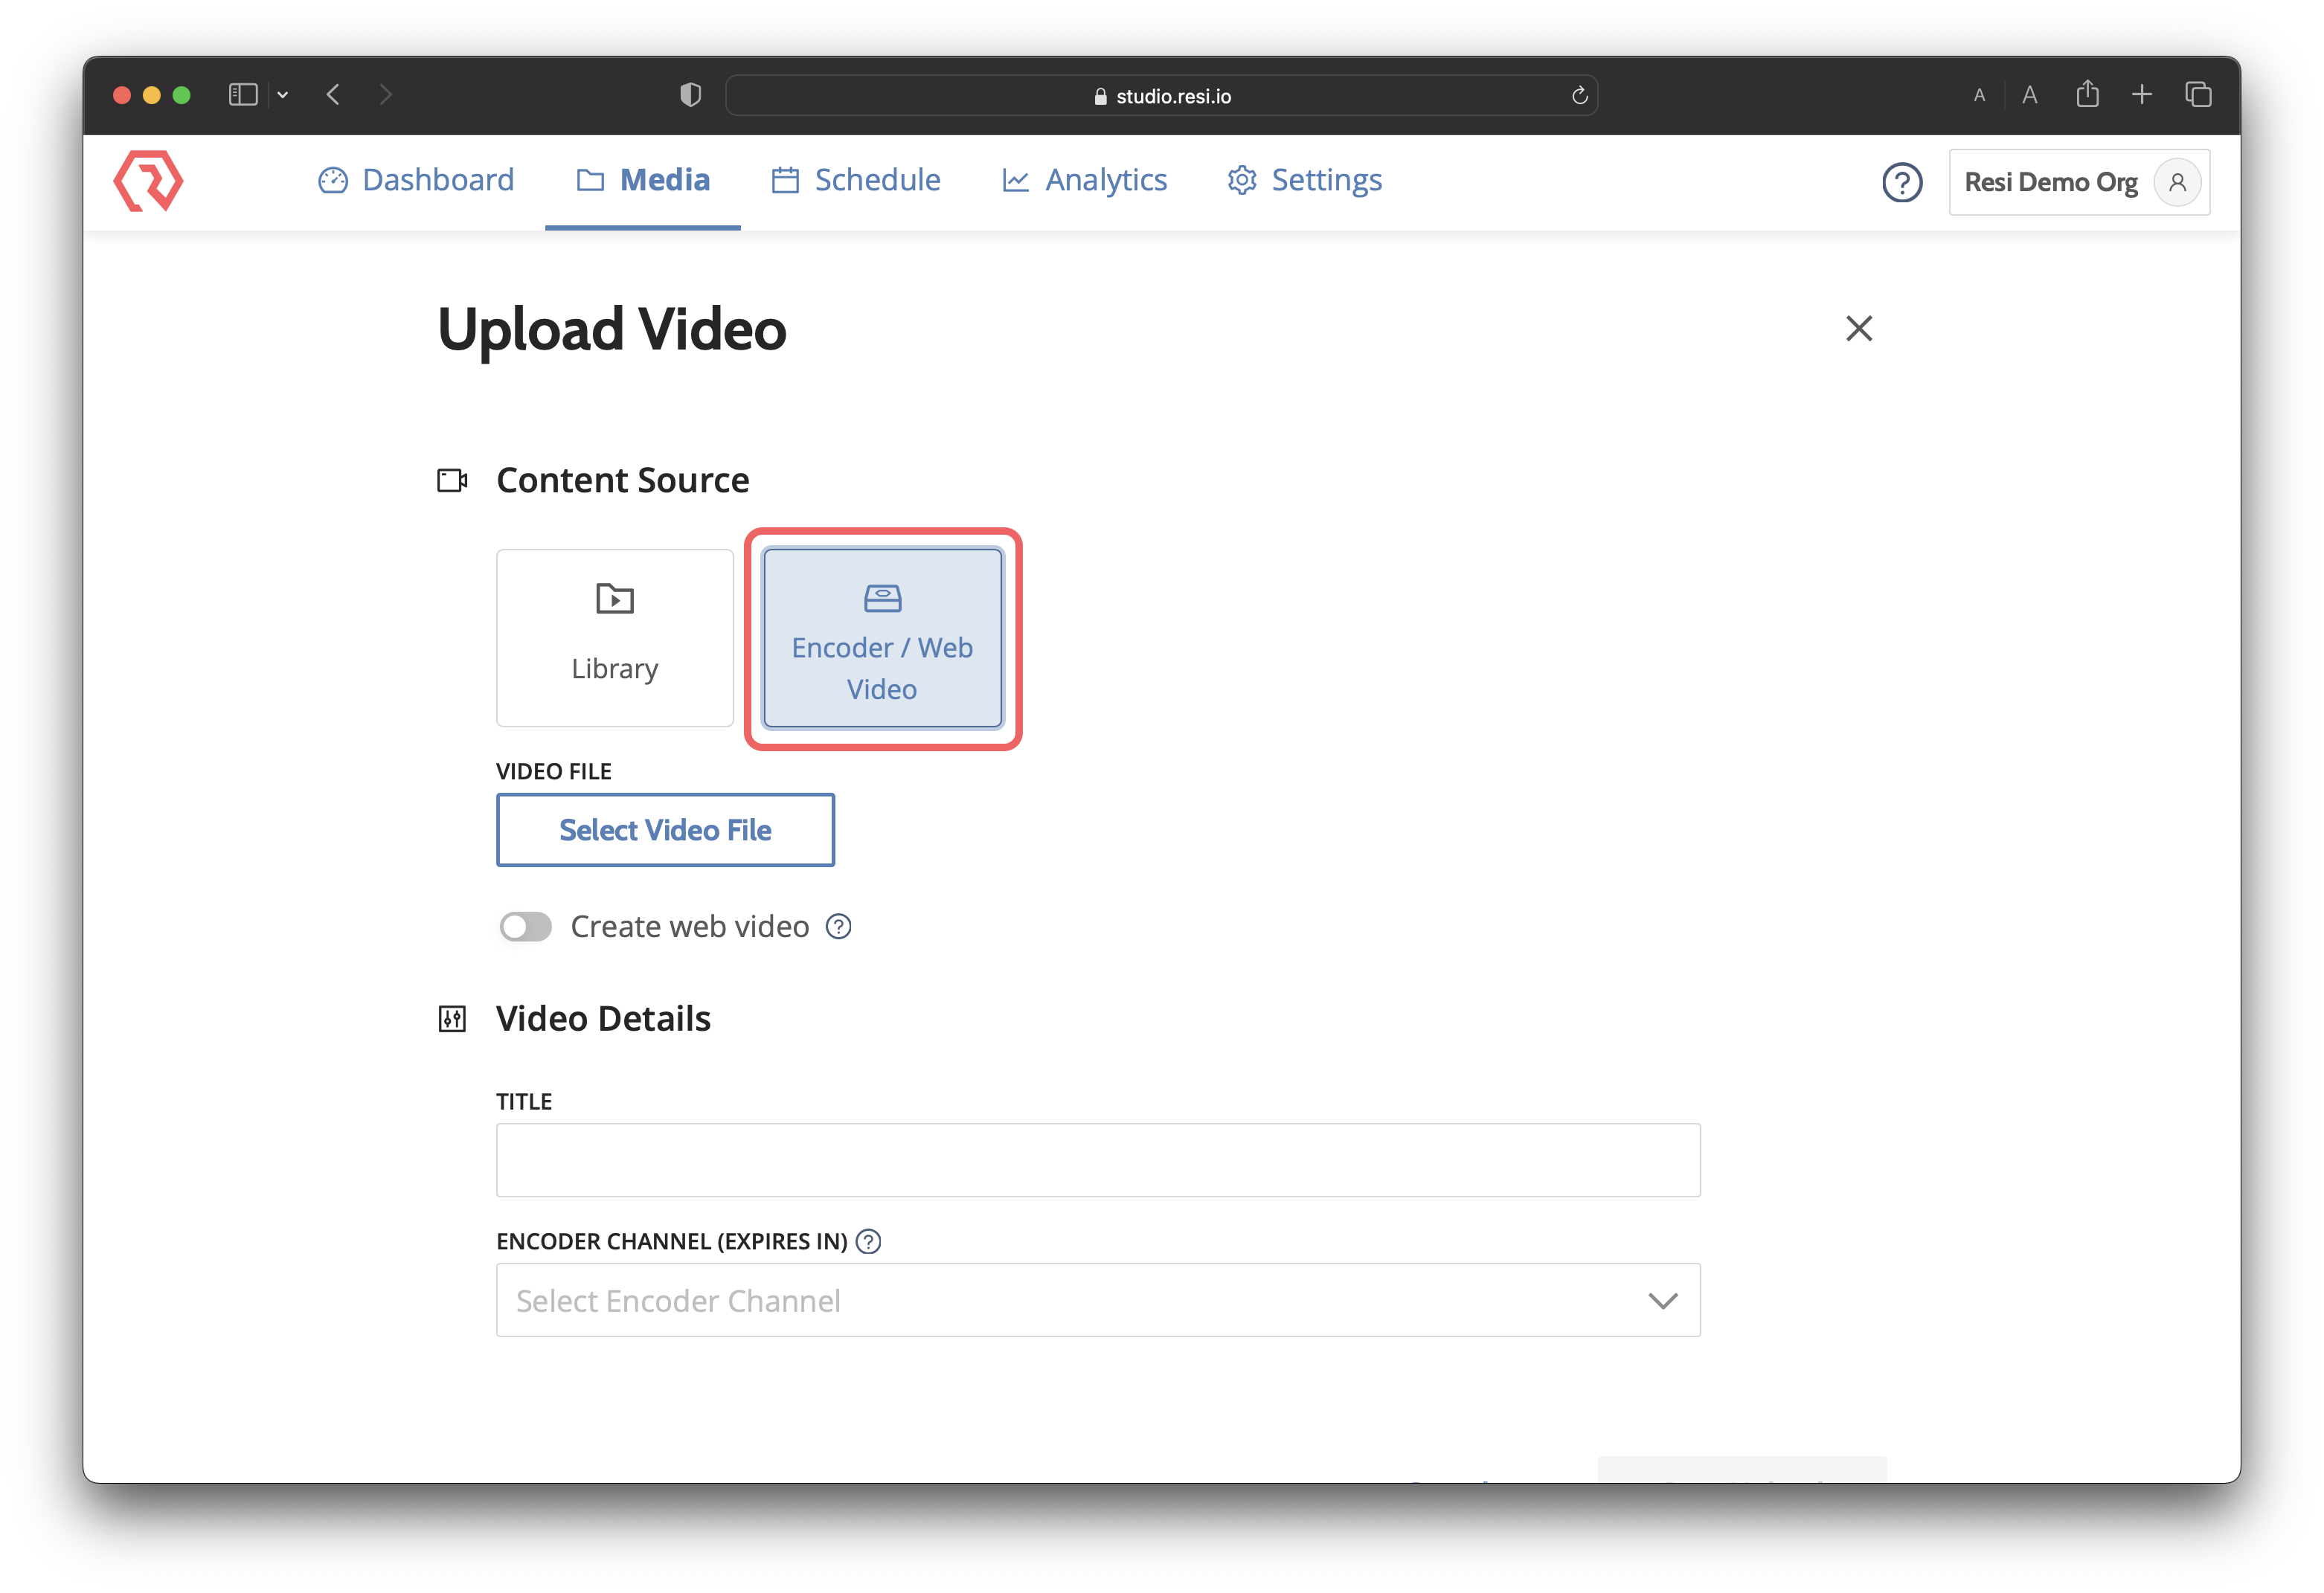This screenshot has height=1593, width=2324.
Task: Click the Select Video File button
Action: (665, 829)
